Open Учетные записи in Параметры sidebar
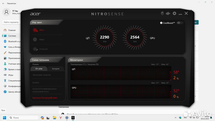 click(x=12, y=64)
